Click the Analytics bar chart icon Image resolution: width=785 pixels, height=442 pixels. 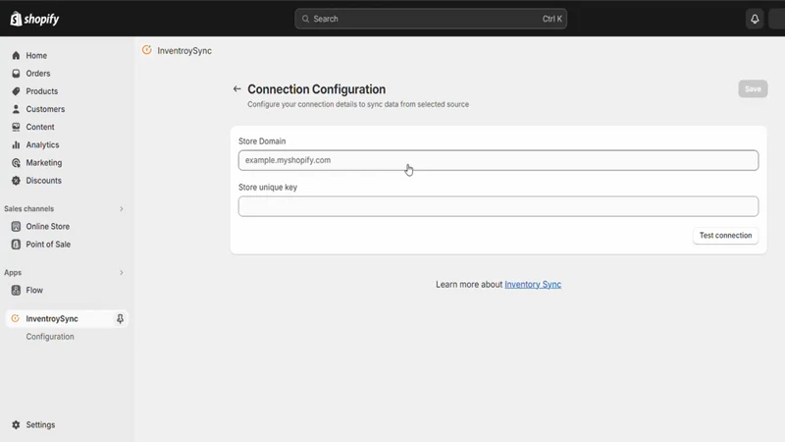[x=16, y=144]
